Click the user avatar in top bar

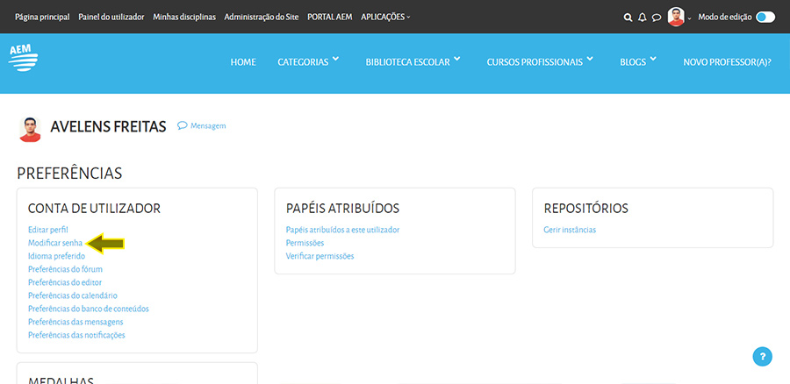coord(676,17)
